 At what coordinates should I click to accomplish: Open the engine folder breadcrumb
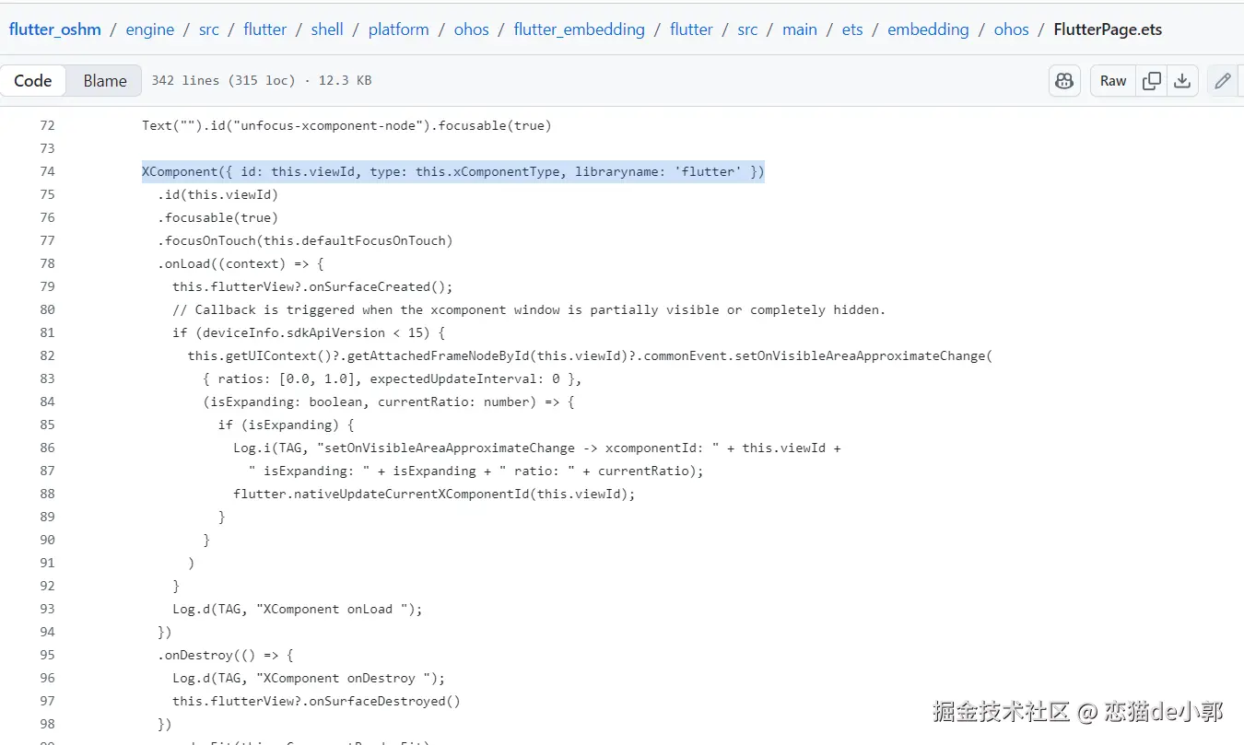point(149,29)
